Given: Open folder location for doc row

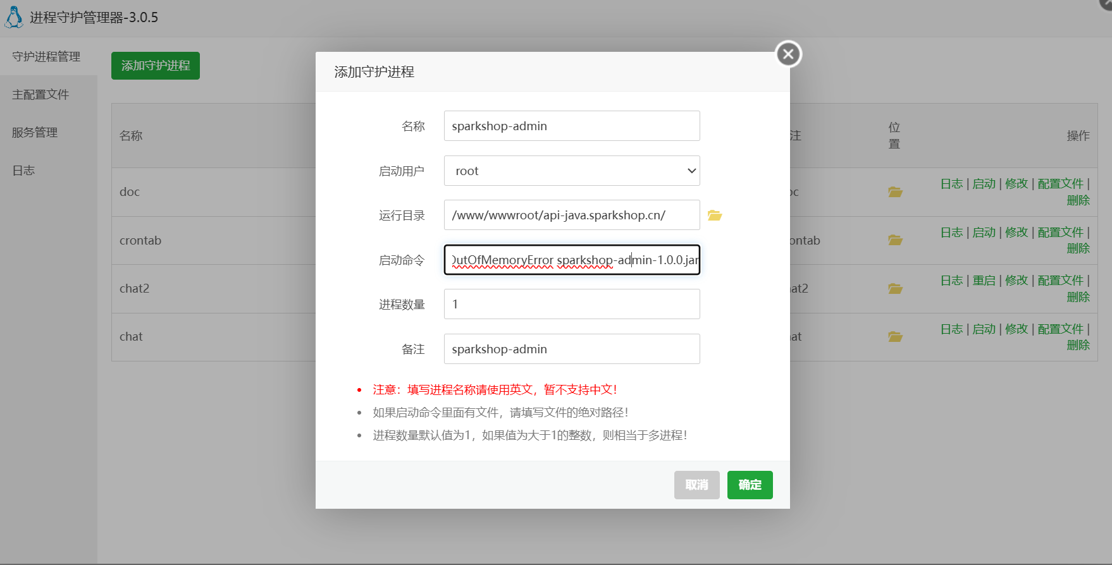Looking at the screenshot, I should pyautogui.click(x=895, y=191).
